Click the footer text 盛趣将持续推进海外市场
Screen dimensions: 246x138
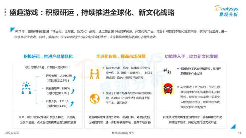pyautogui.click(x=119, y=120)
